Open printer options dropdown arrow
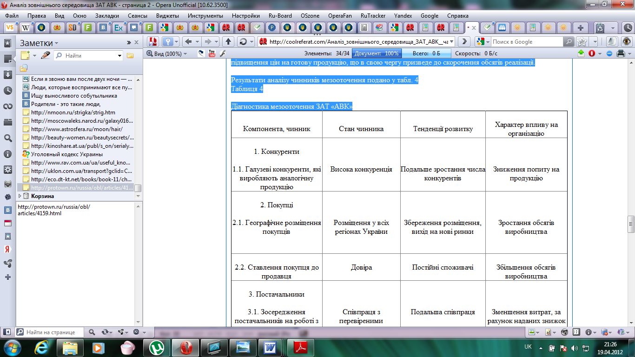635x357 pixels. click(x=628, y=53)
